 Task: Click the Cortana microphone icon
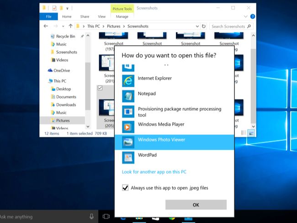92,216
